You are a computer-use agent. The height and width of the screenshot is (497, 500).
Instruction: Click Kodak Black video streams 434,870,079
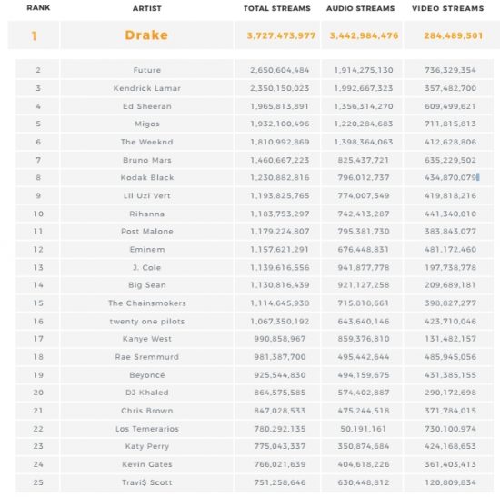(450, 177)
